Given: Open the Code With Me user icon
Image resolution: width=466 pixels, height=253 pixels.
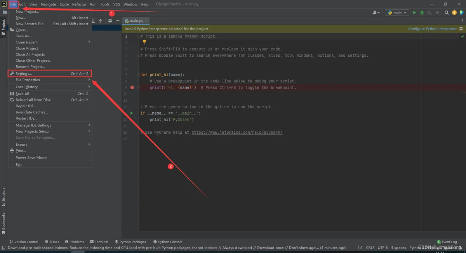Looking at the screenshot, I should coord(376,13).
